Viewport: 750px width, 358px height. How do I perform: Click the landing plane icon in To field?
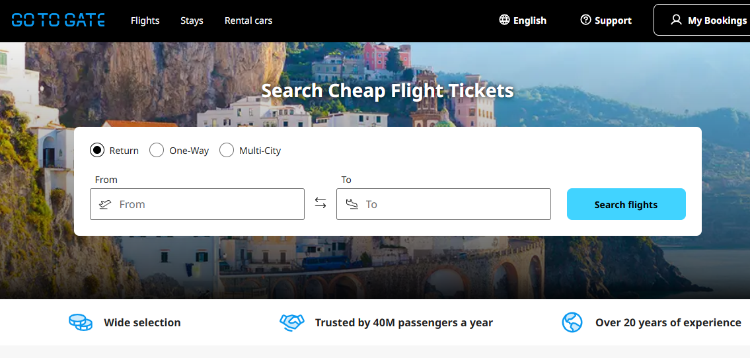tap(352, 204)
